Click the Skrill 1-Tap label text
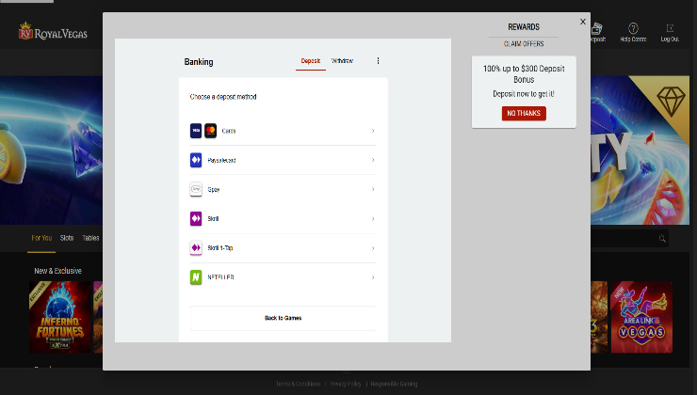Viewport: 697px width, 395px height. [220, 248]
